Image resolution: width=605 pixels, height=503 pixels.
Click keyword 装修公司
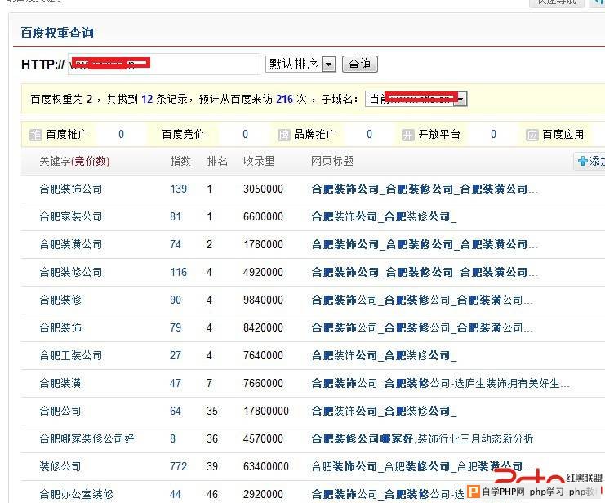pos(60,467)
